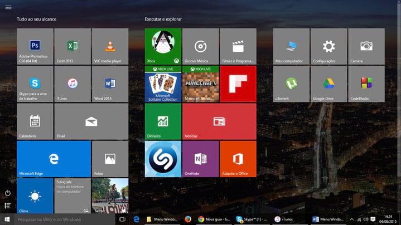
Task: Launch Groove Música tile
Action: pos(201,46)
